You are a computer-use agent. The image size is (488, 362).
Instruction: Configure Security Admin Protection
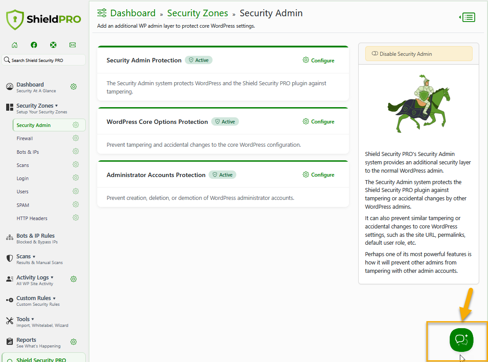pyautogui.click(x=319, y=60)
